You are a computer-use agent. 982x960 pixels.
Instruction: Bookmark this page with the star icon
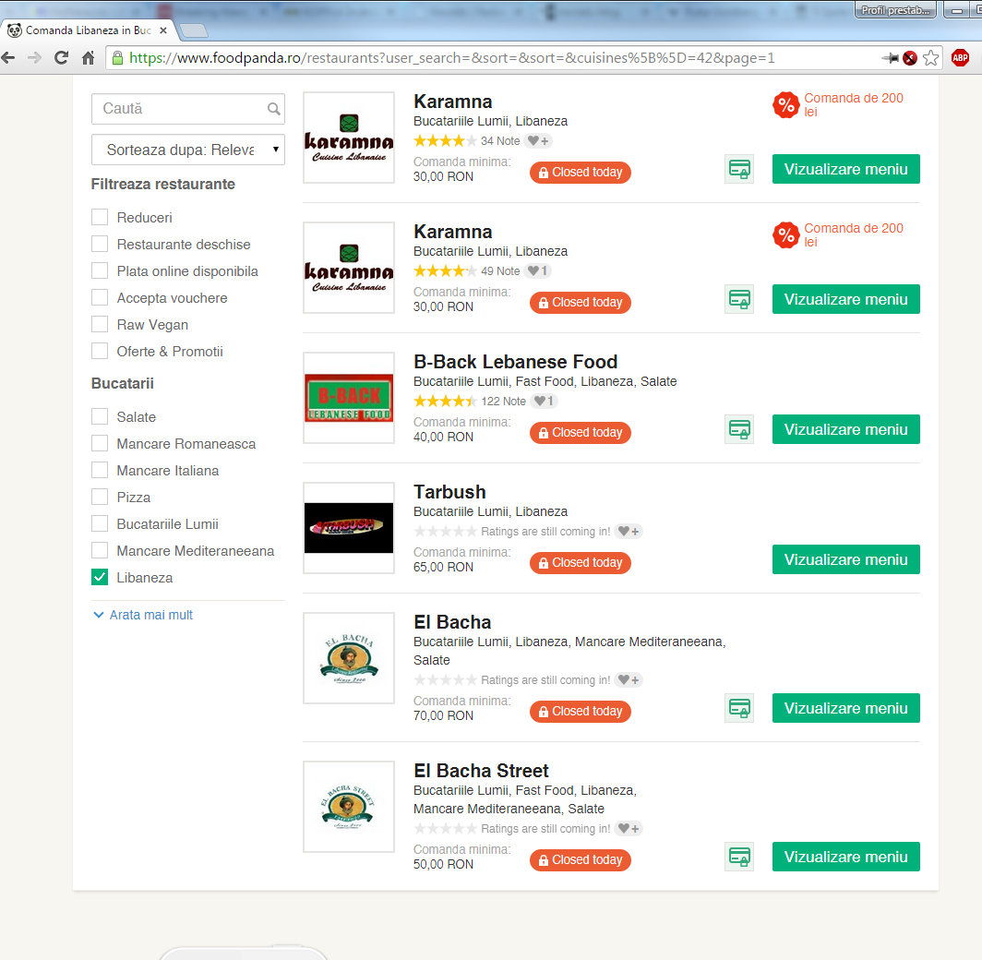coord(931,58)
